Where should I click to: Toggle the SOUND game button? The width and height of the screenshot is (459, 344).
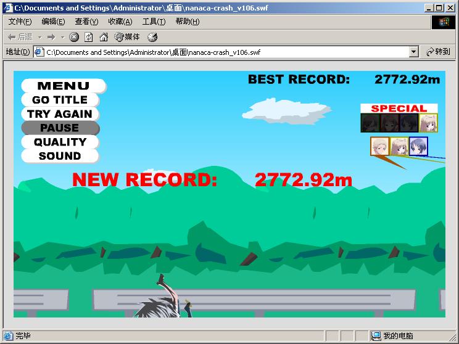coord(60,156)
